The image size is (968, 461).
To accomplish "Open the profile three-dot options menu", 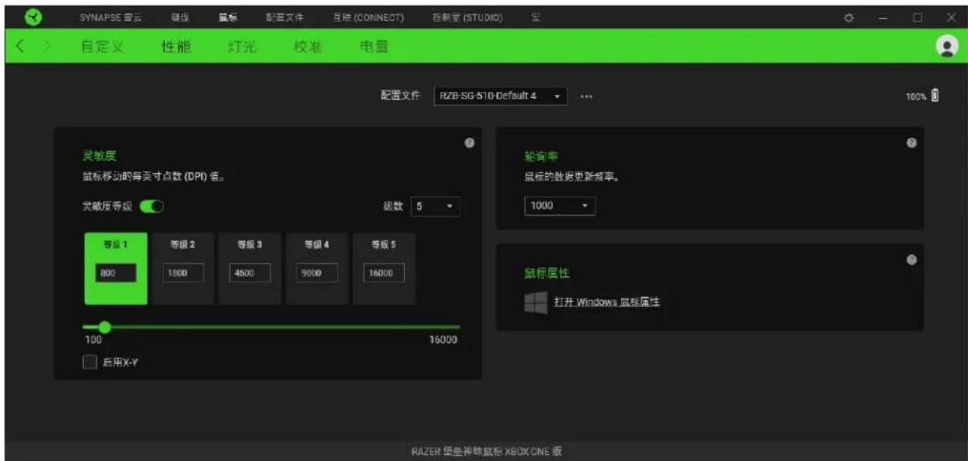I will tap(586, 97).
